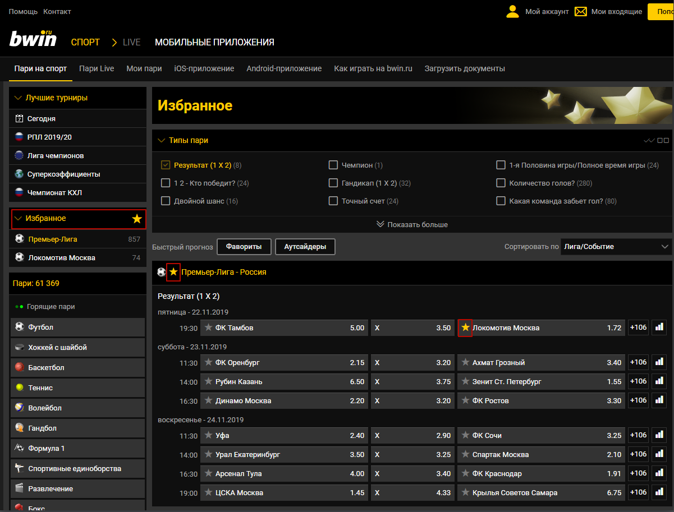Open the Сортировать по dropdown

616,247
